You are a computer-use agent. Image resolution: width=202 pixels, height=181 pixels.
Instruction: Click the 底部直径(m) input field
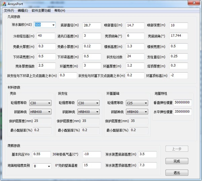92,26
